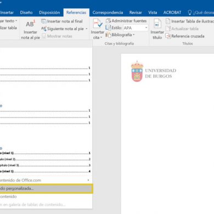
Task: Click the Mostrar notas button
Action: pyautogui.click(x=57, y=36)
